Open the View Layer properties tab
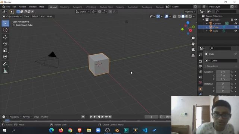This screenshot has height=134, width=239. click(201, 72)
